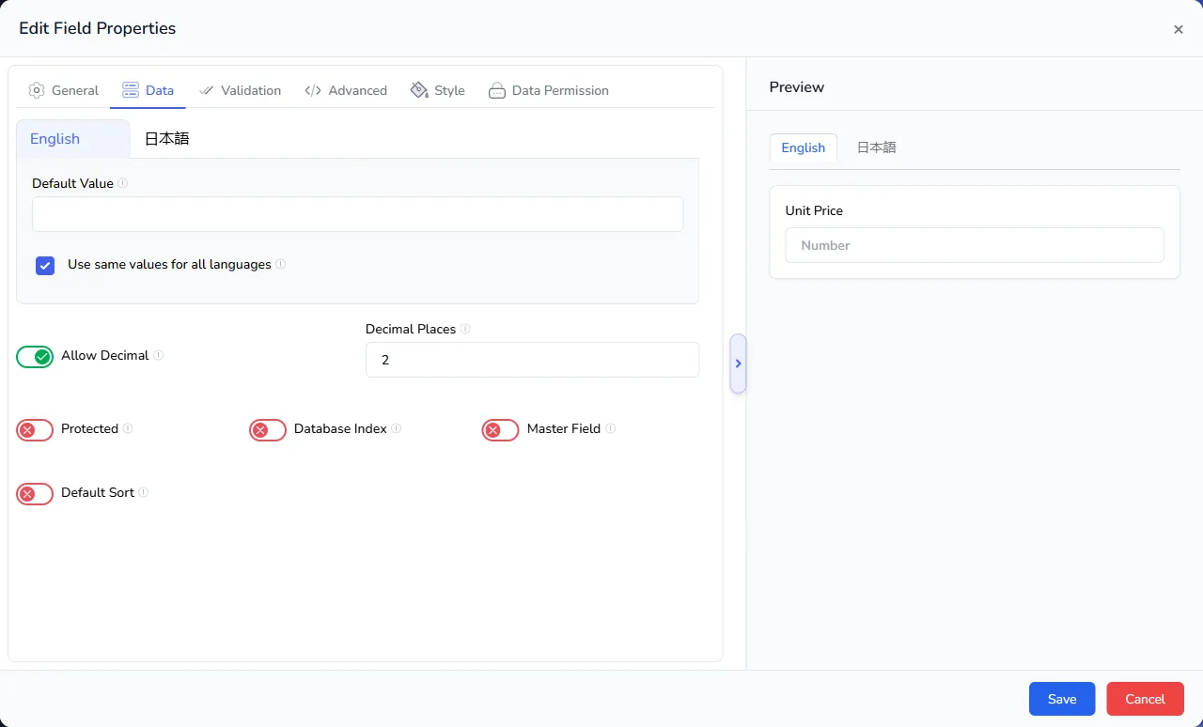Select the English language tab in the editor
The image size is (1203, 727).
(x=72, y=138)
